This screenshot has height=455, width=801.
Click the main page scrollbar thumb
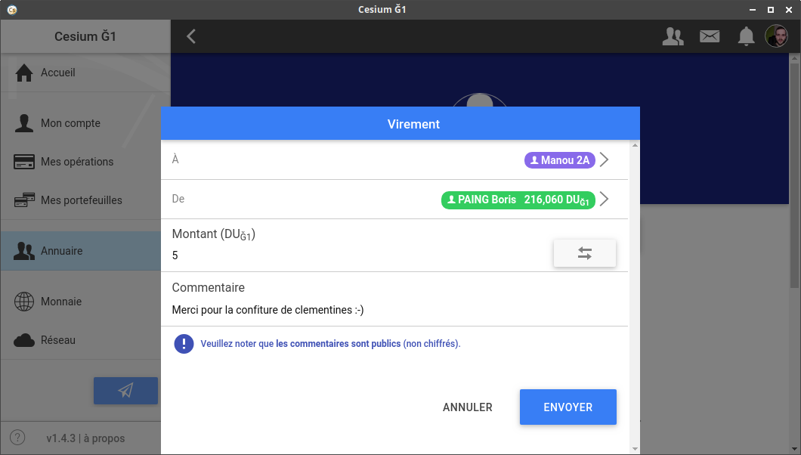pos(794,175)
